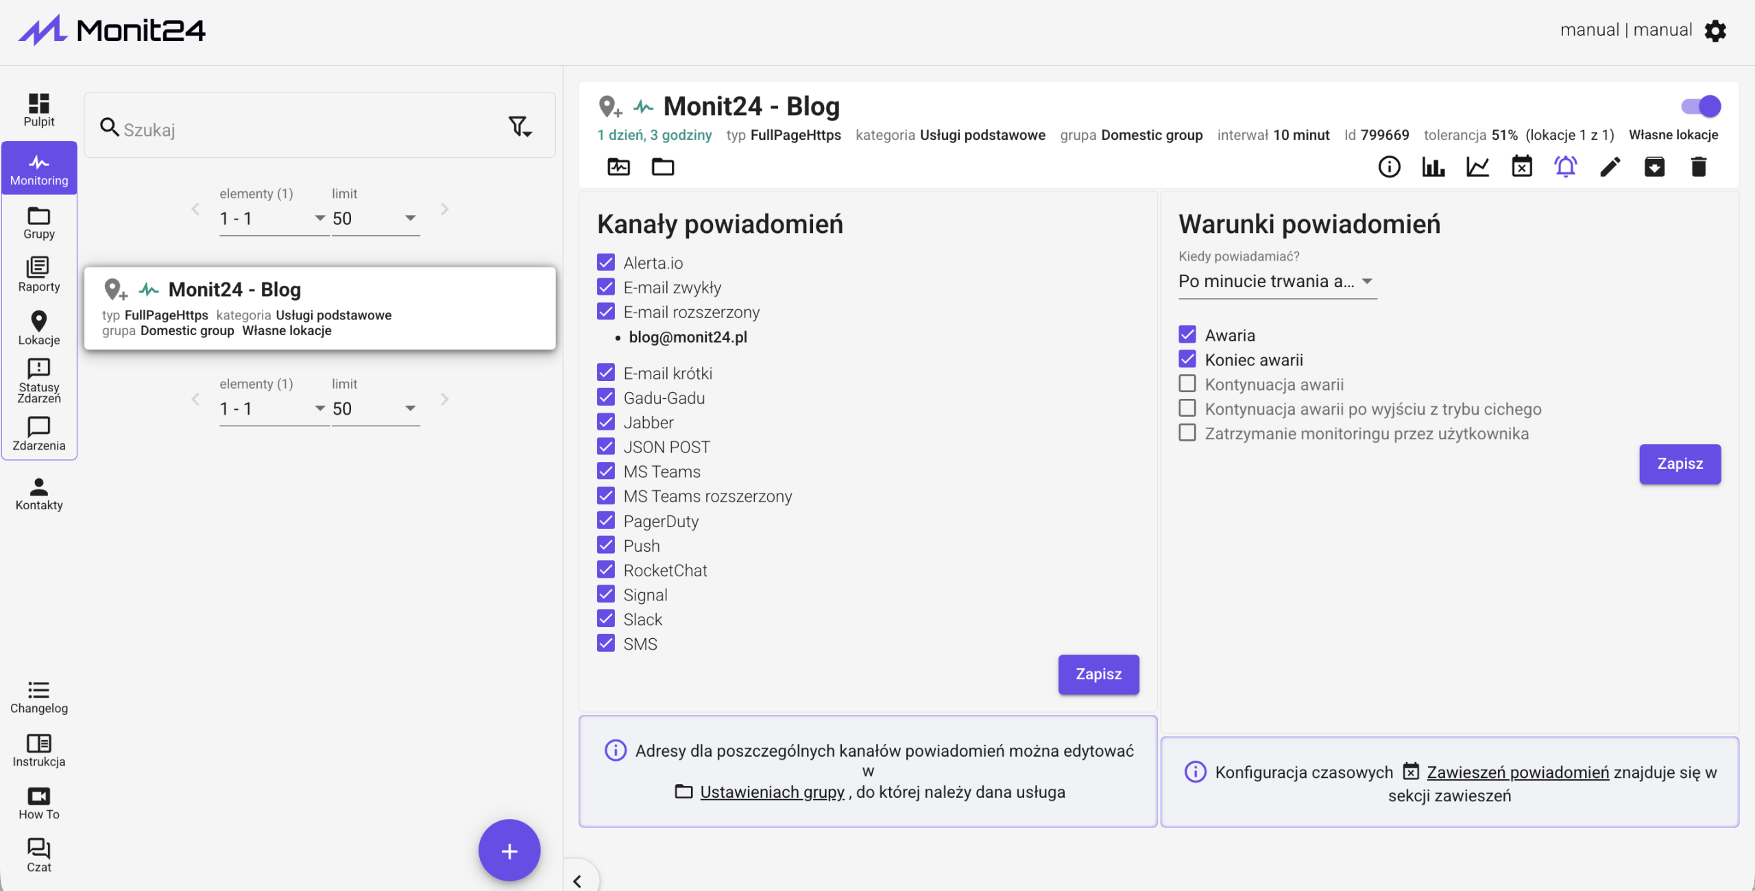Go to Pulpit dashboard
Screen dimensions: 1755x891
39,110
